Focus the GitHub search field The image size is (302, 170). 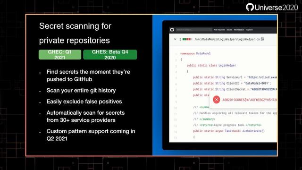pos(194,30)
